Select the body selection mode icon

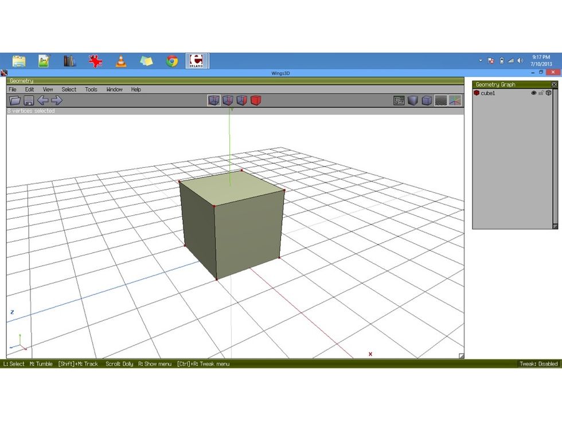(256, 100)
